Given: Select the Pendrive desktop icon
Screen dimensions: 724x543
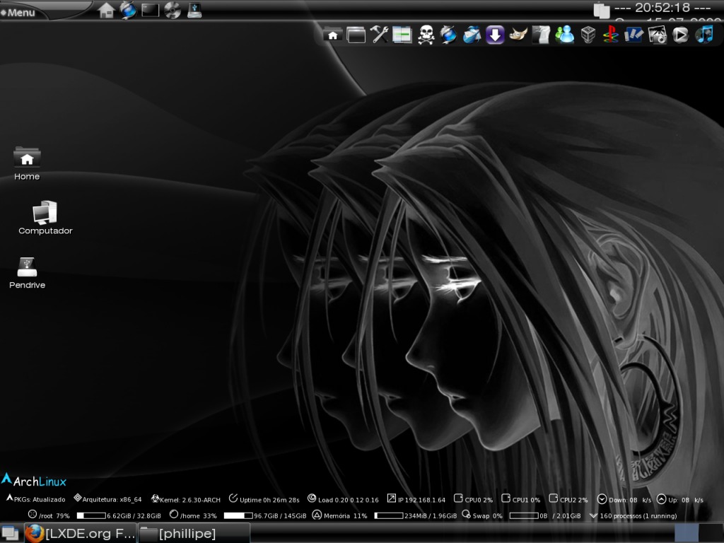Looking at the screenshot, I should point(28,273).
